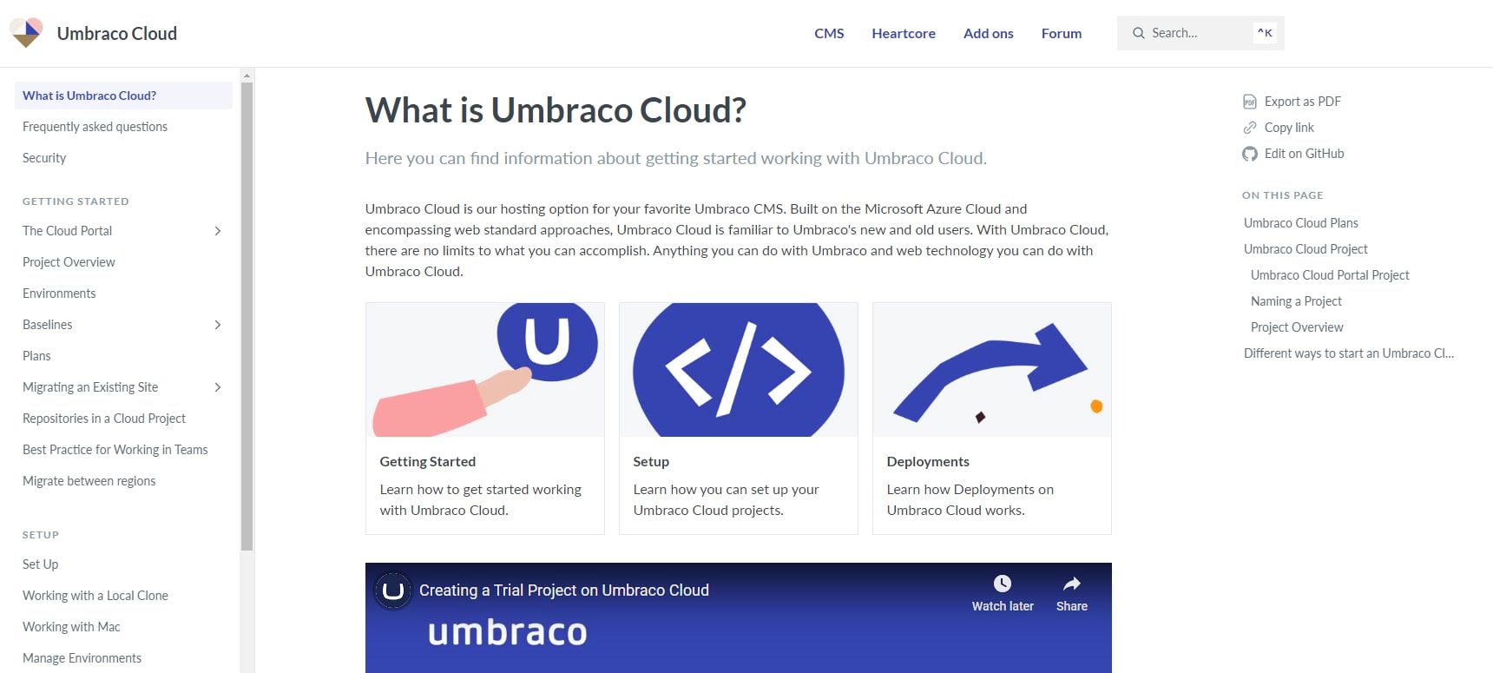Screen dimensions: 1493x673
Task: Open Repositories in a Cloud Project
Action: click(104, 419)
